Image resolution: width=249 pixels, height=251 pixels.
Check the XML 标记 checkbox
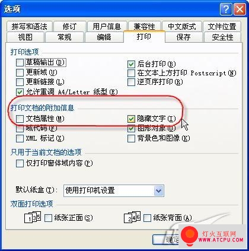pyautogui.click(x=20, y=138)
